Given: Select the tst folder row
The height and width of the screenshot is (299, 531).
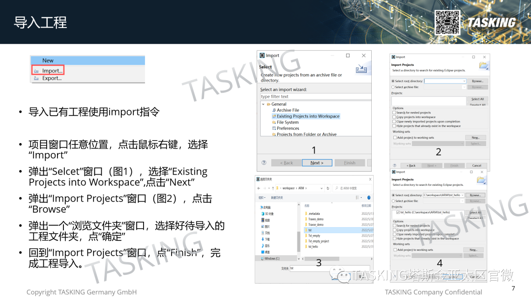Looking at the screenshot, I should [x=338, y=230].
